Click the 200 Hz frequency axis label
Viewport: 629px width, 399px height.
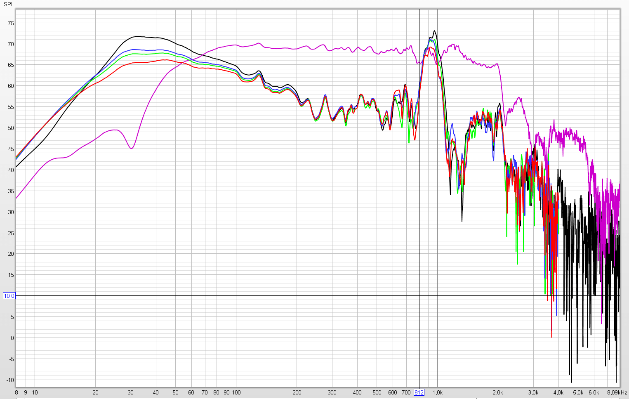297,393
